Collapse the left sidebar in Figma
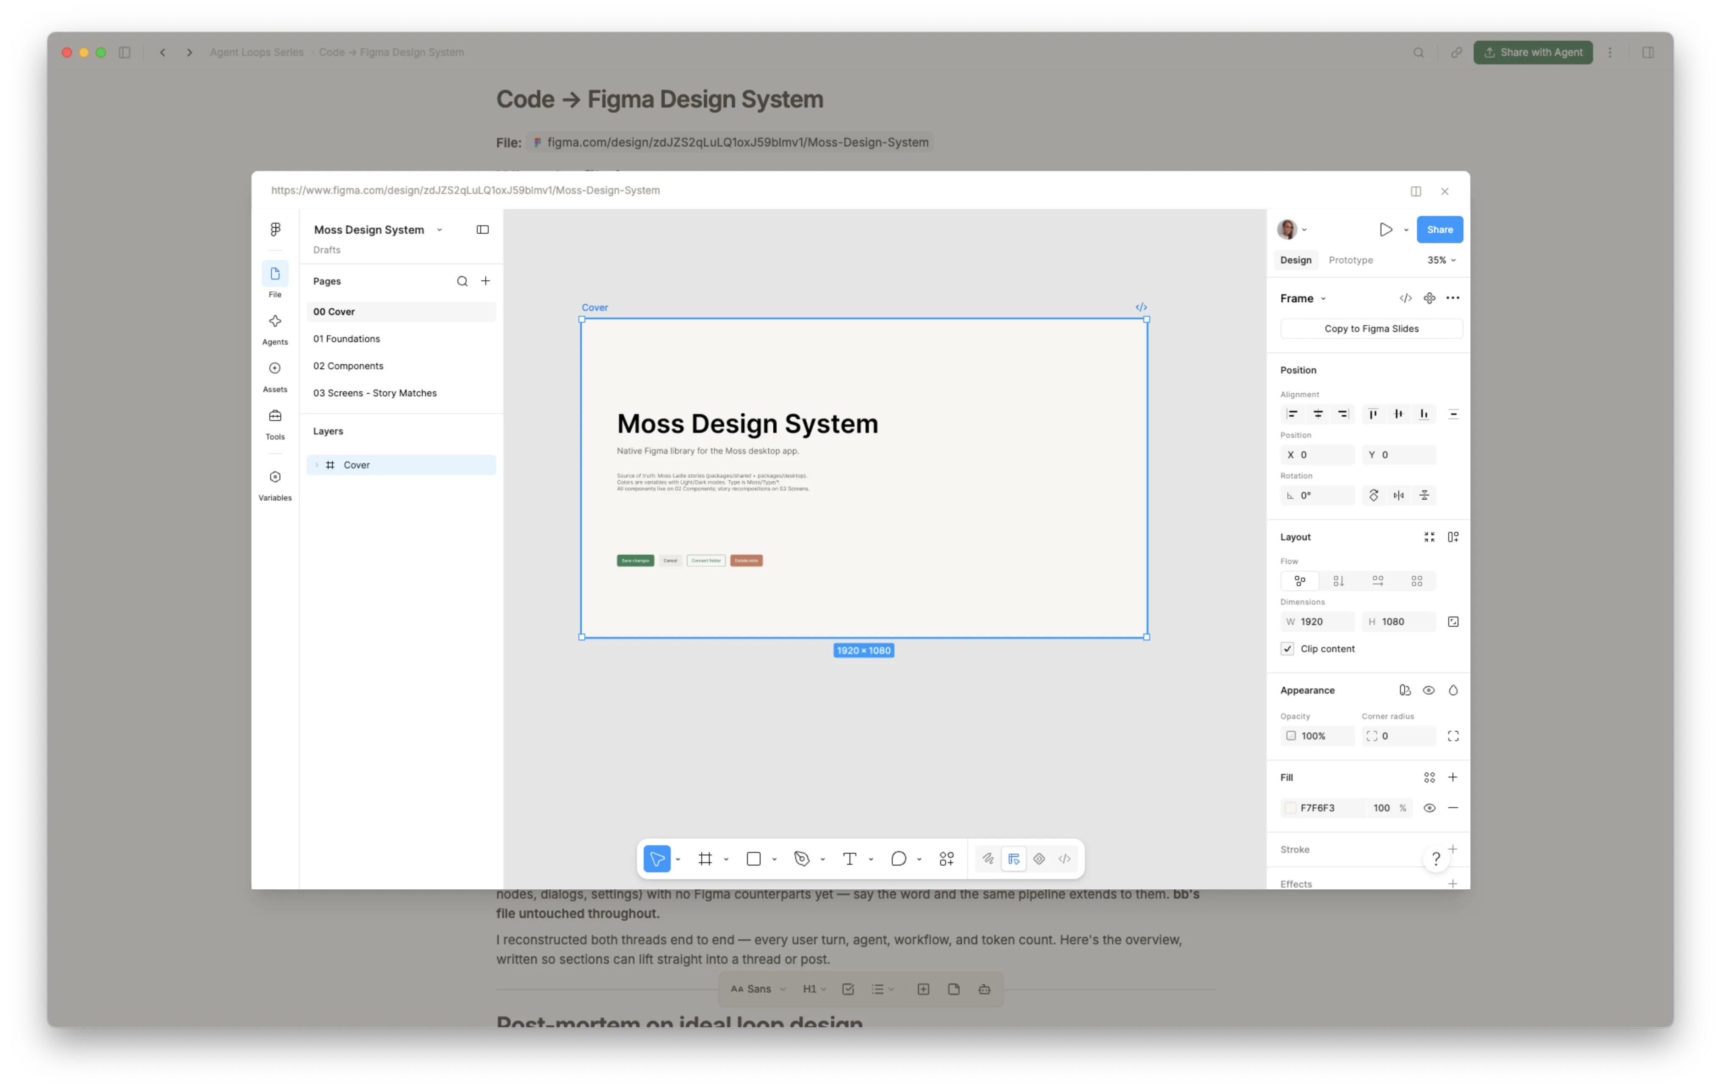This screenshot has height=1090, width=1721. click(x=482, y=230)
